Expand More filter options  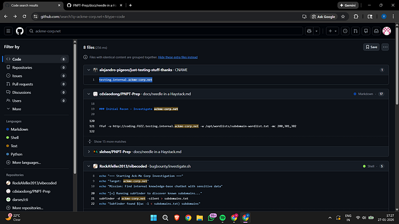point(36,109)
